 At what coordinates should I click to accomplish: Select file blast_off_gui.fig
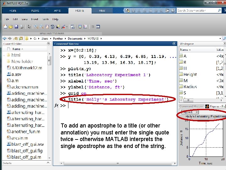pos(27,151)
